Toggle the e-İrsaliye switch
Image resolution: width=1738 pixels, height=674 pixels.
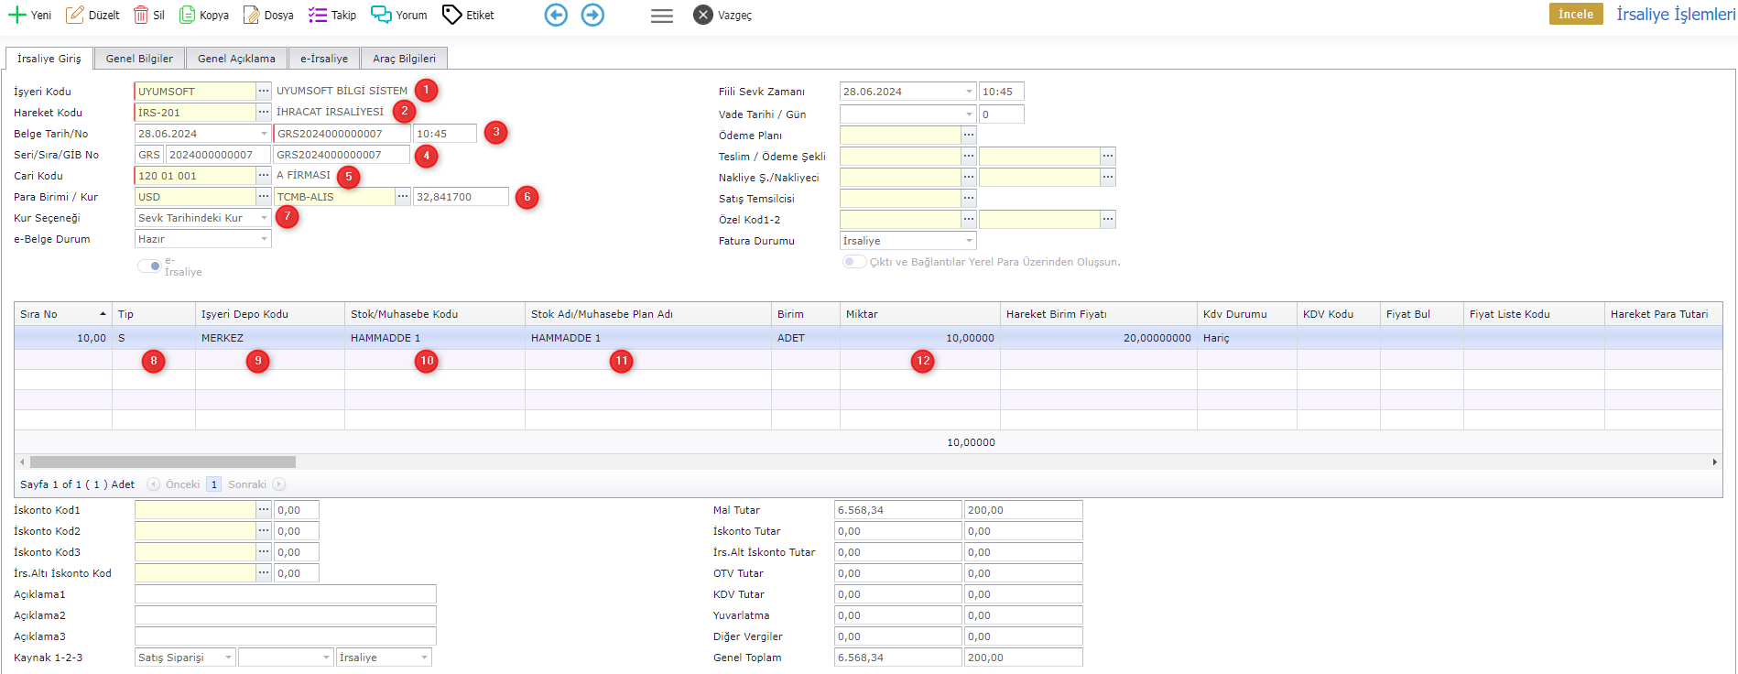click(149, 266)
